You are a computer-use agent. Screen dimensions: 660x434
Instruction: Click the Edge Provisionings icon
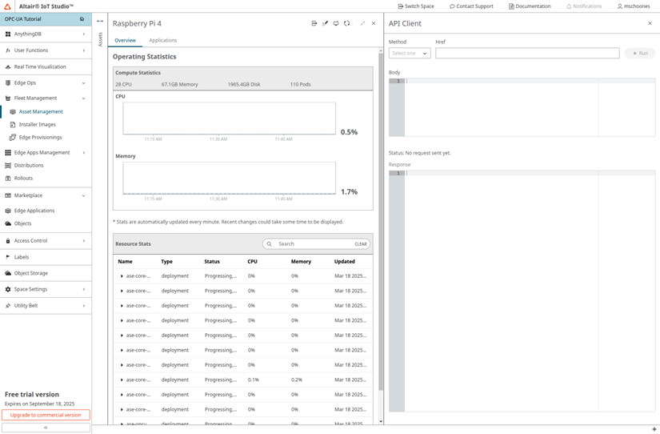(x=13, y=138)
